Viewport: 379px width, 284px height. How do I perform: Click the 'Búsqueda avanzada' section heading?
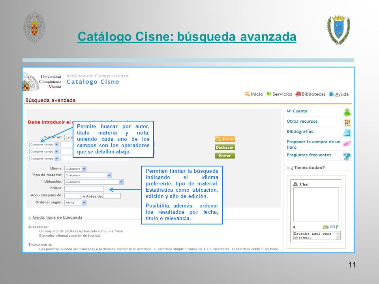[50, 100]
